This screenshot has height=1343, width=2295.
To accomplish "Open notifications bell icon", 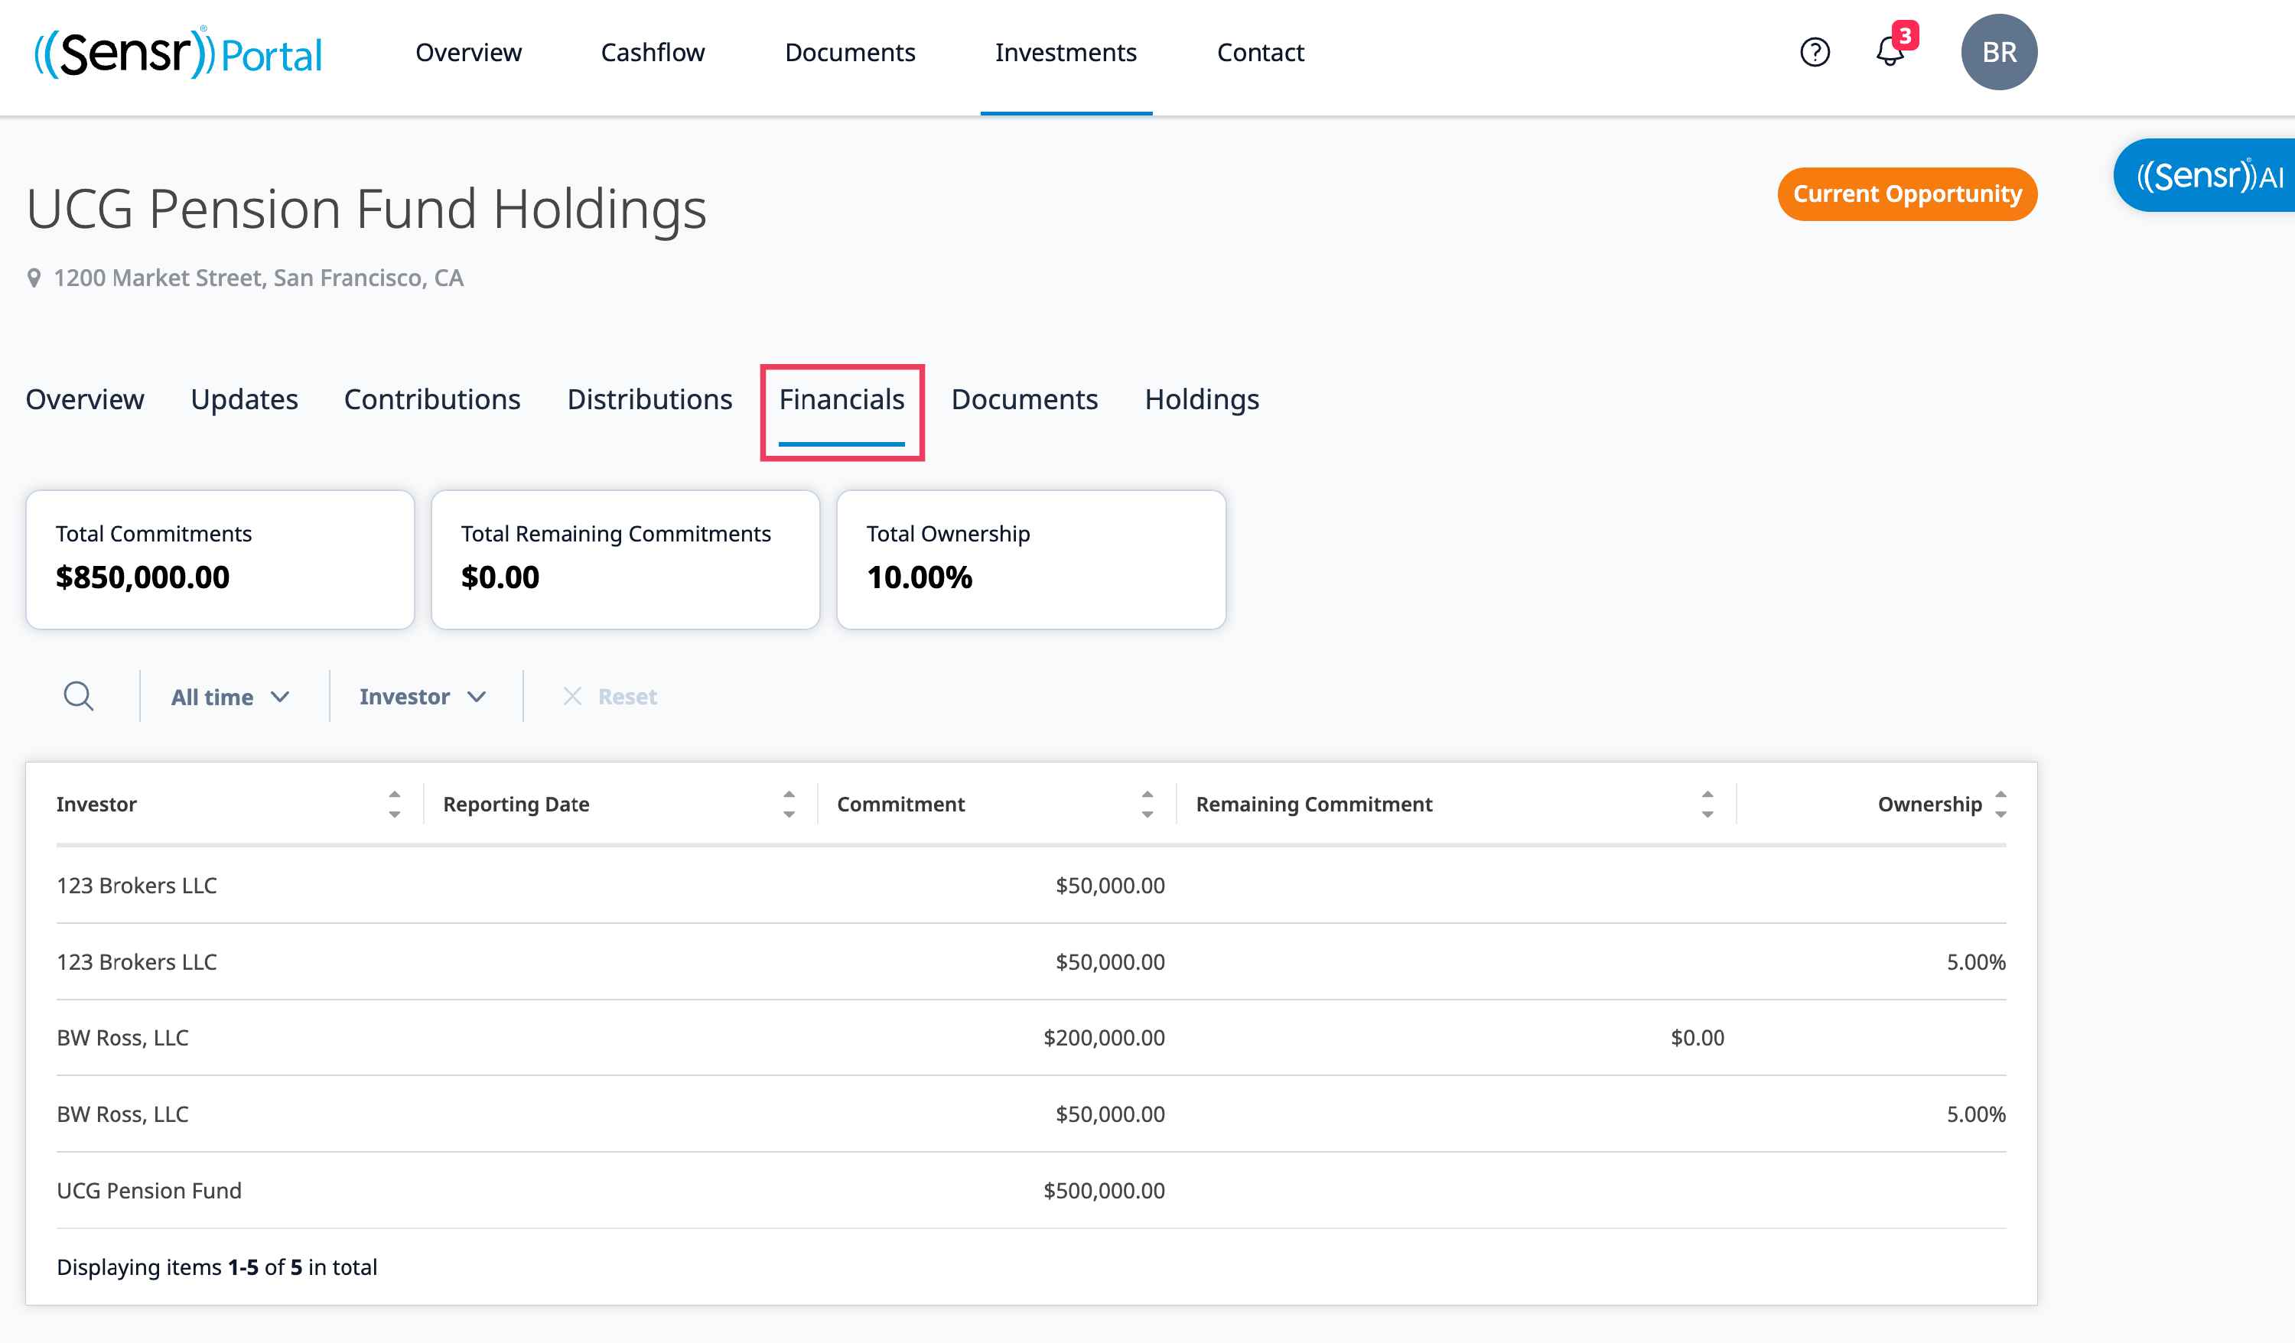I will coord(1890,52).
